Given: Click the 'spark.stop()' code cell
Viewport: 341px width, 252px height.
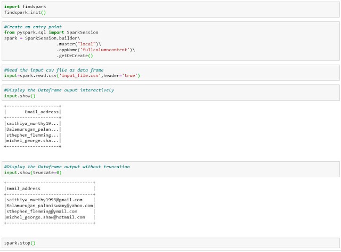Looking at the screenshot, I should pyautogui.click(x=170, y=243).
